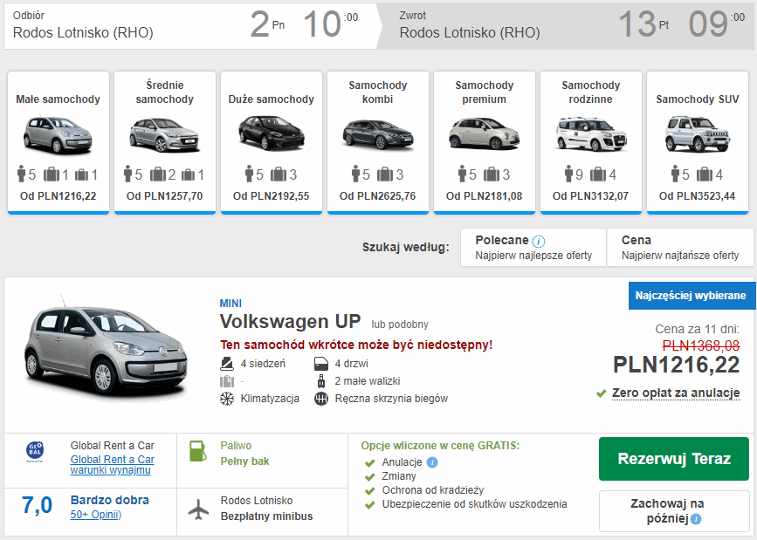Click the suitcase icon in Samochody SUV card
757x540 pixels.
[705, 174]
